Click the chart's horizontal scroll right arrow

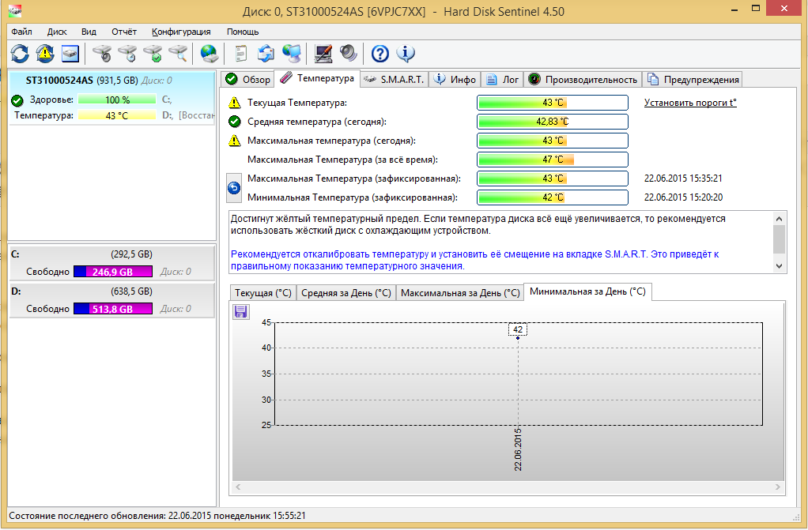[x=778, y=487]
